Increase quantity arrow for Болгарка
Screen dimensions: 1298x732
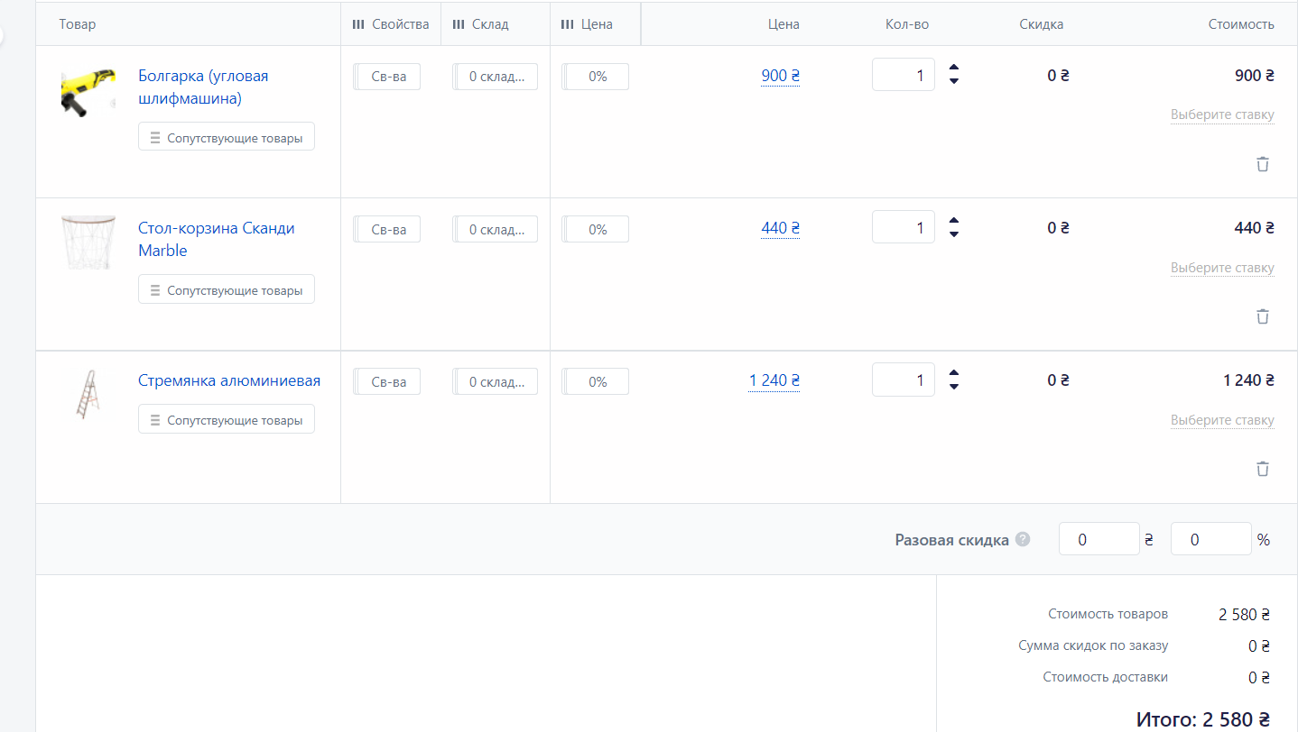pyautogui.click(x=954, y=69)
